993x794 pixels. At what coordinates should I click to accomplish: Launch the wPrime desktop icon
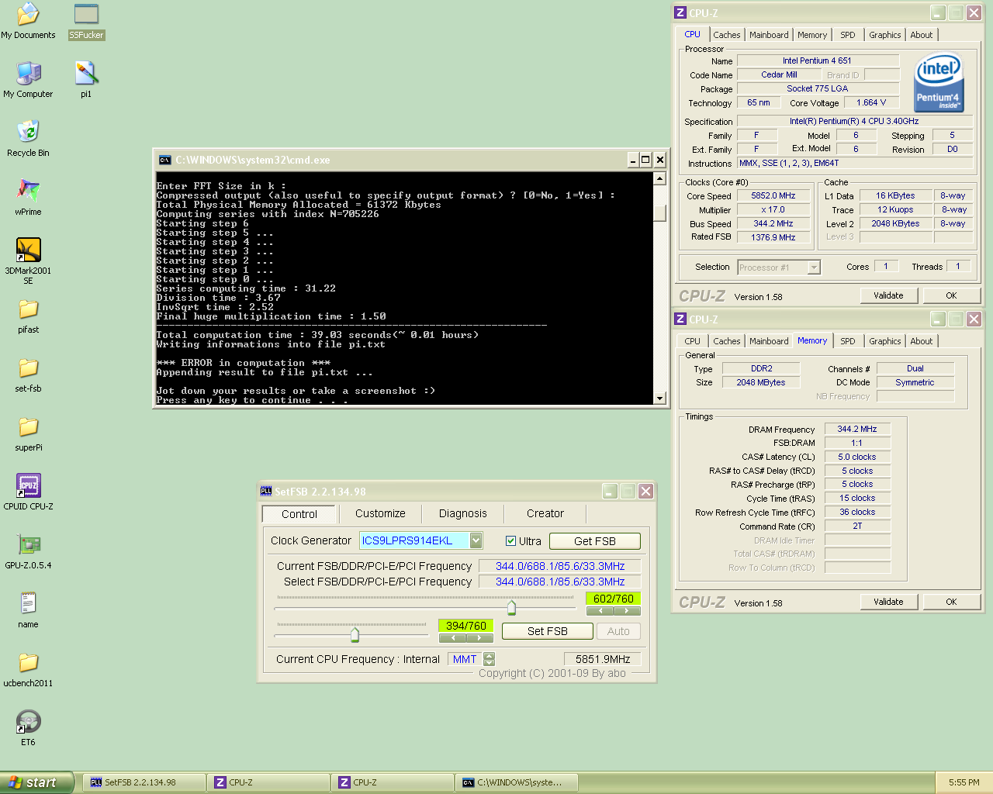[28, 197]
